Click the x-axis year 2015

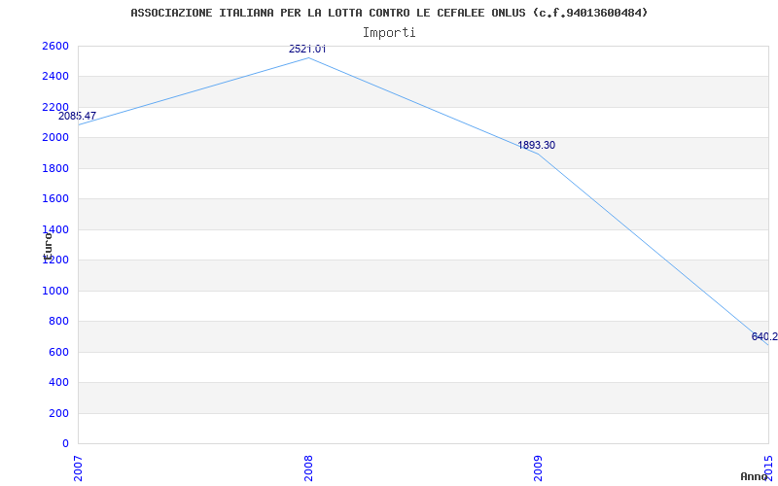(x=768, y=469)
